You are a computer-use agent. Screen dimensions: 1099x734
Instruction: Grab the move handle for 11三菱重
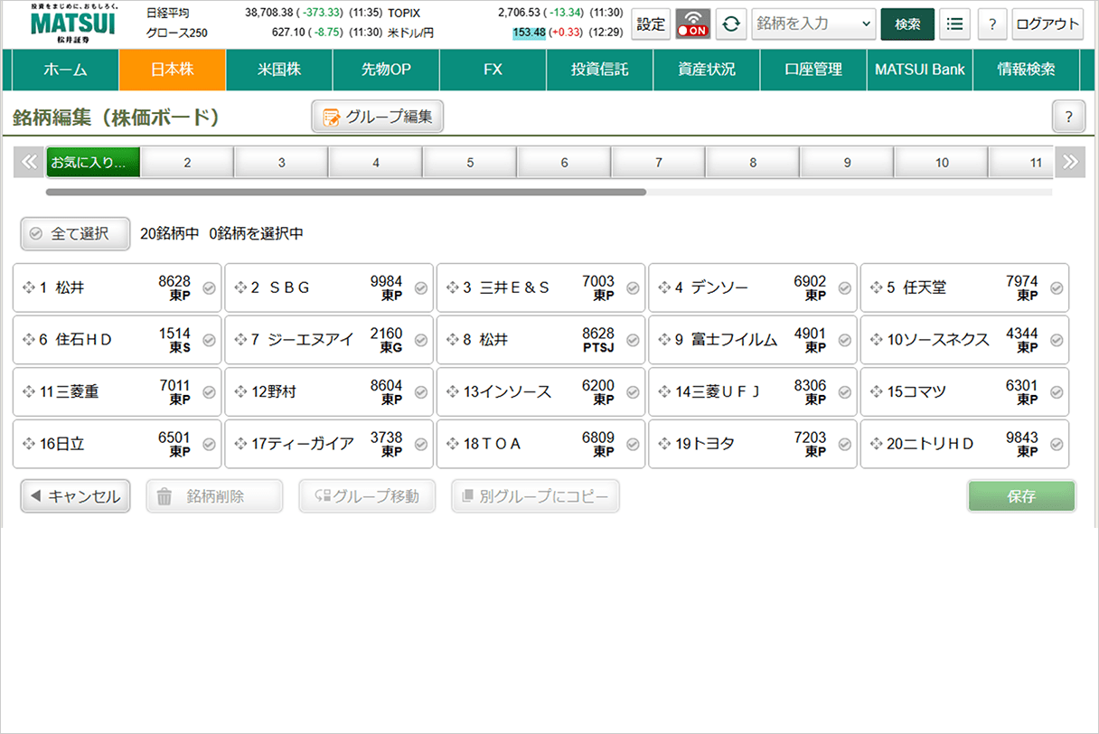29,392
